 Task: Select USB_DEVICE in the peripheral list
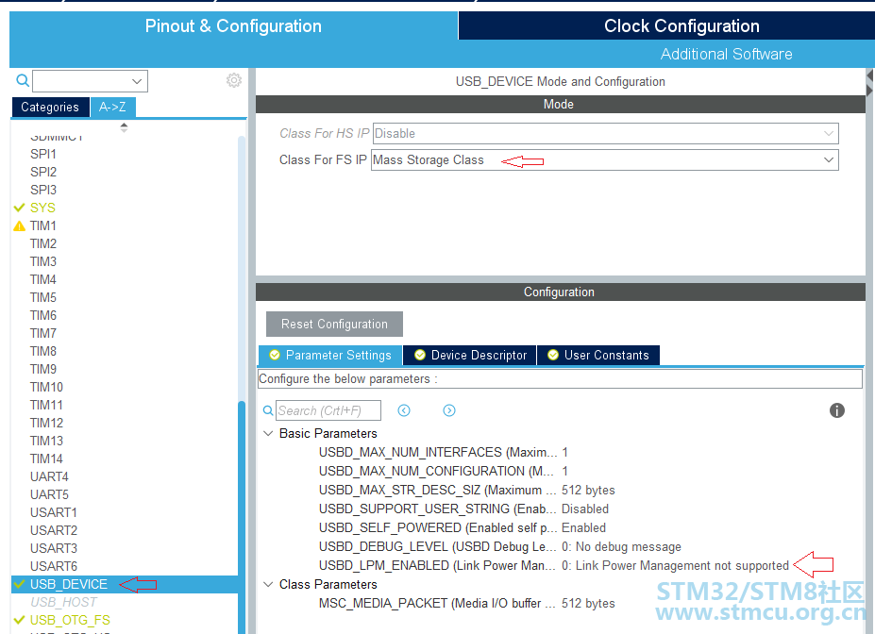click(x=69, y=584)
